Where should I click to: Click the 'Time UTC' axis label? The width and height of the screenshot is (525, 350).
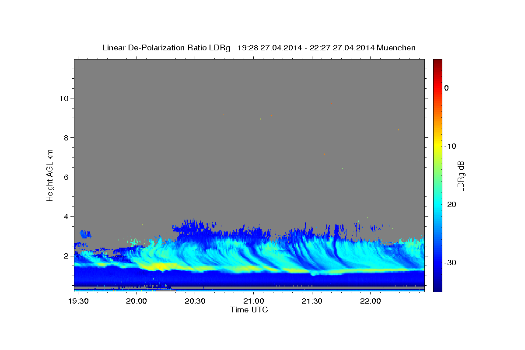coord(249,310)
